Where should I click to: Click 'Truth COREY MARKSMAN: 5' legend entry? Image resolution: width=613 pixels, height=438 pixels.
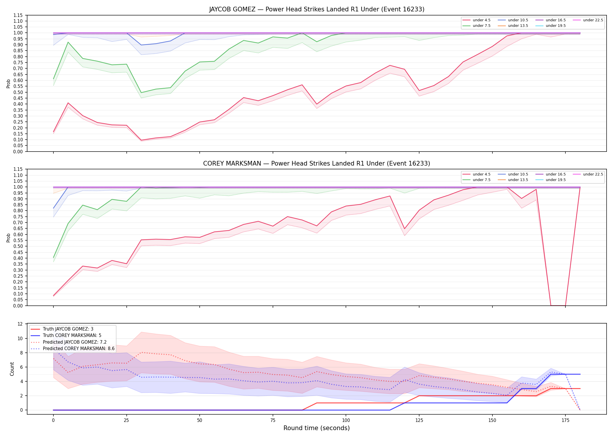72,336
